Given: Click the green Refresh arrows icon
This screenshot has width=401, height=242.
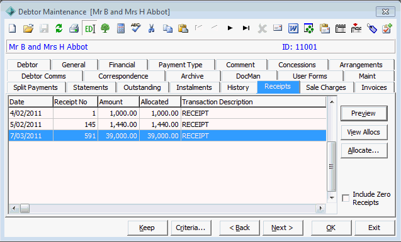Looking at the screenshot, I should (x=59, y=28).
